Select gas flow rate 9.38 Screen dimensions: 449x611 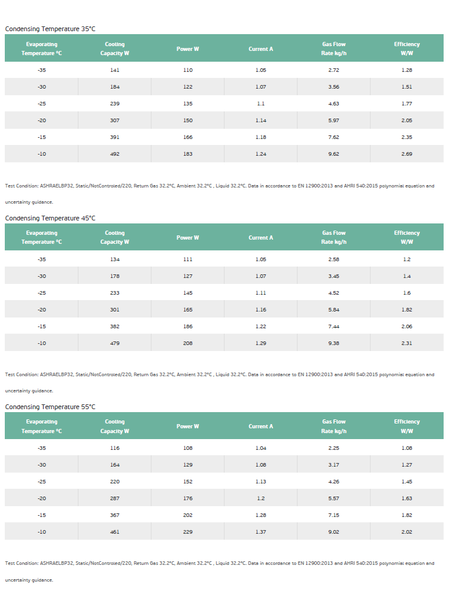tap(333, 343)
